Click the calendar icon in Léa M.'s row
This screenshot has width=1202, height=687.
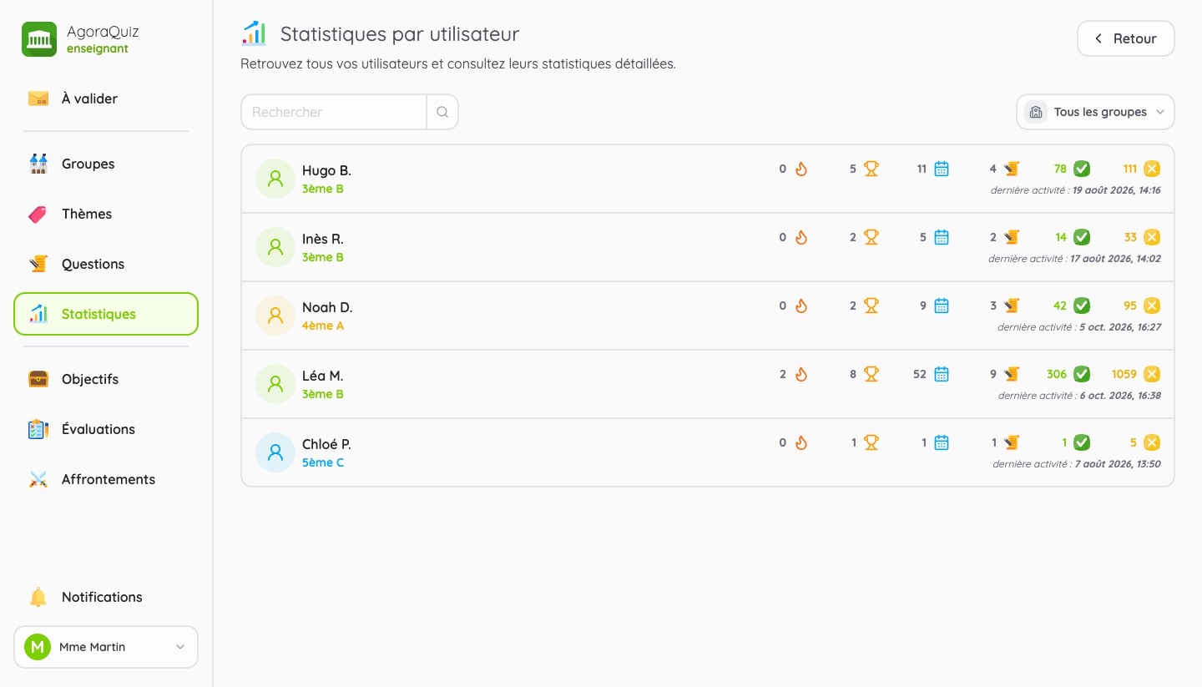pos(942,374)
